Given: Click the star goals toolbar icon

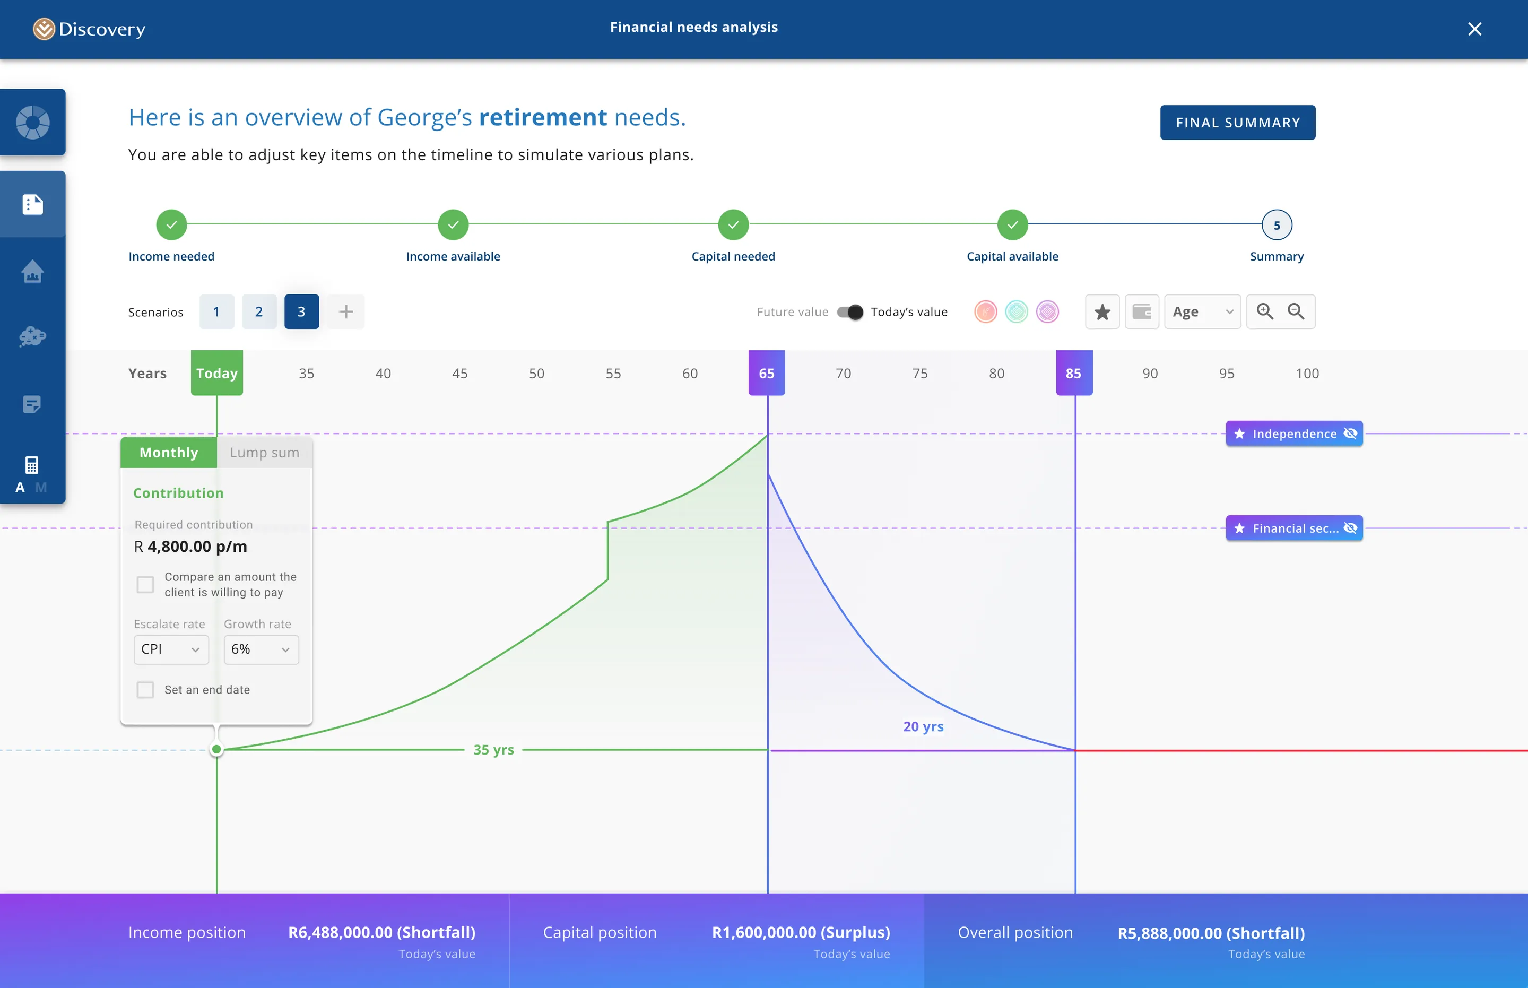Looking at the screenshot, I should [1102, 312].
